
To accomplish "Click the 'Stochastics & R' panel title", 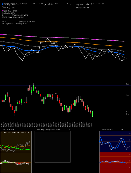I will [107, 129].
